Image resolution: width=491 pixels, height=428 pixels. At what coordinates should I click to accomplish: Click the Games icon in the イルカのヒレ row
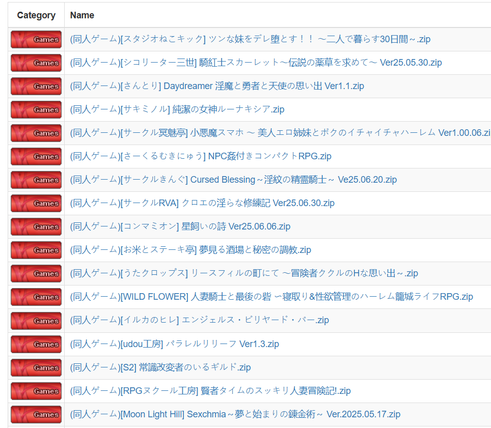pyautogui.click(x=36, y=321)
